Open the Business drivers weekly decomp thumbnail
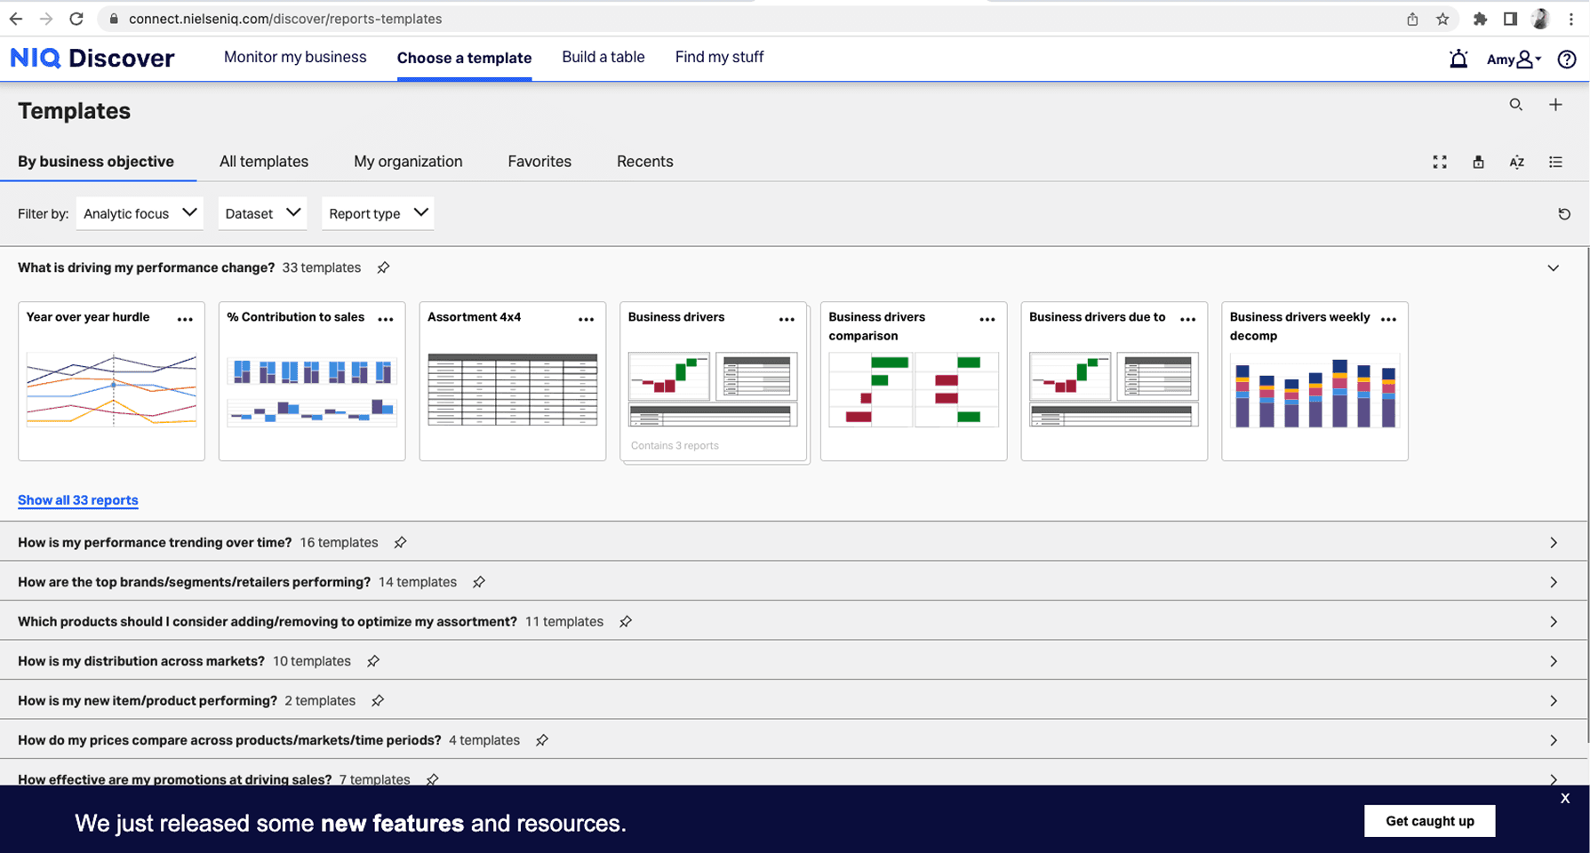Image resolution: width=1590 pixels, height=853 pixels. [1314, 391]
